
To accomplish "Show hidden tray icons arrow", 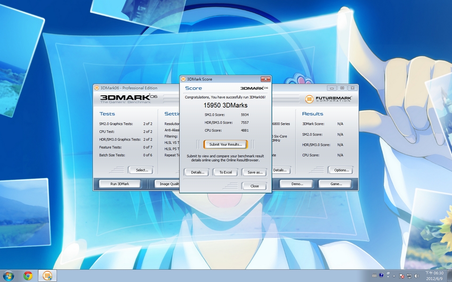I will click(394, 276).
